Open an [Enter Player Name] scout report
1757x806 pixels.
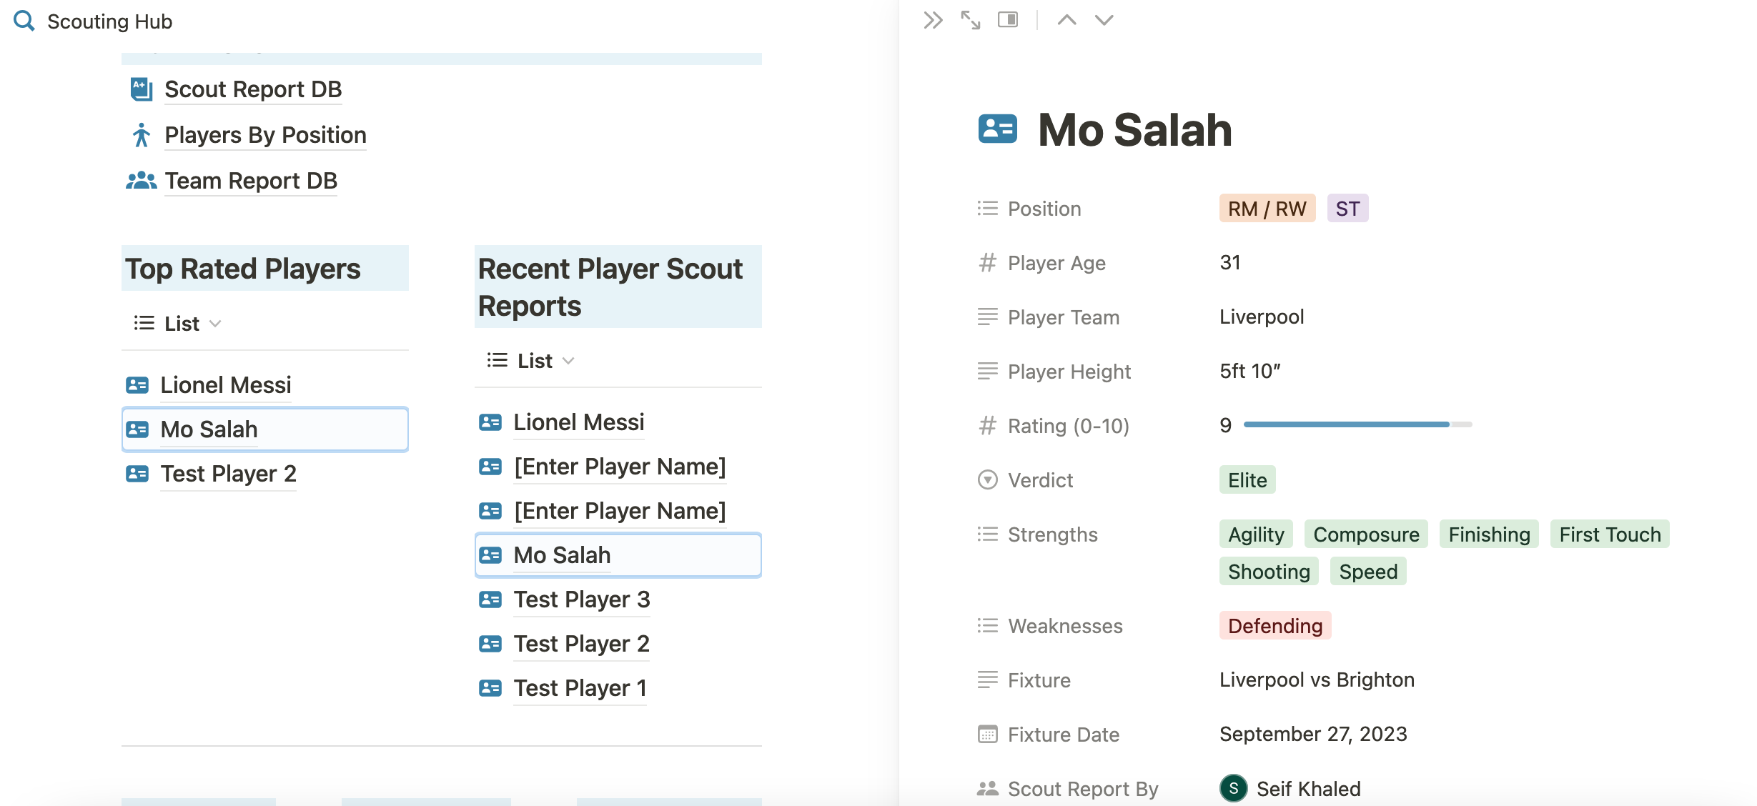(x=619, y=466)
